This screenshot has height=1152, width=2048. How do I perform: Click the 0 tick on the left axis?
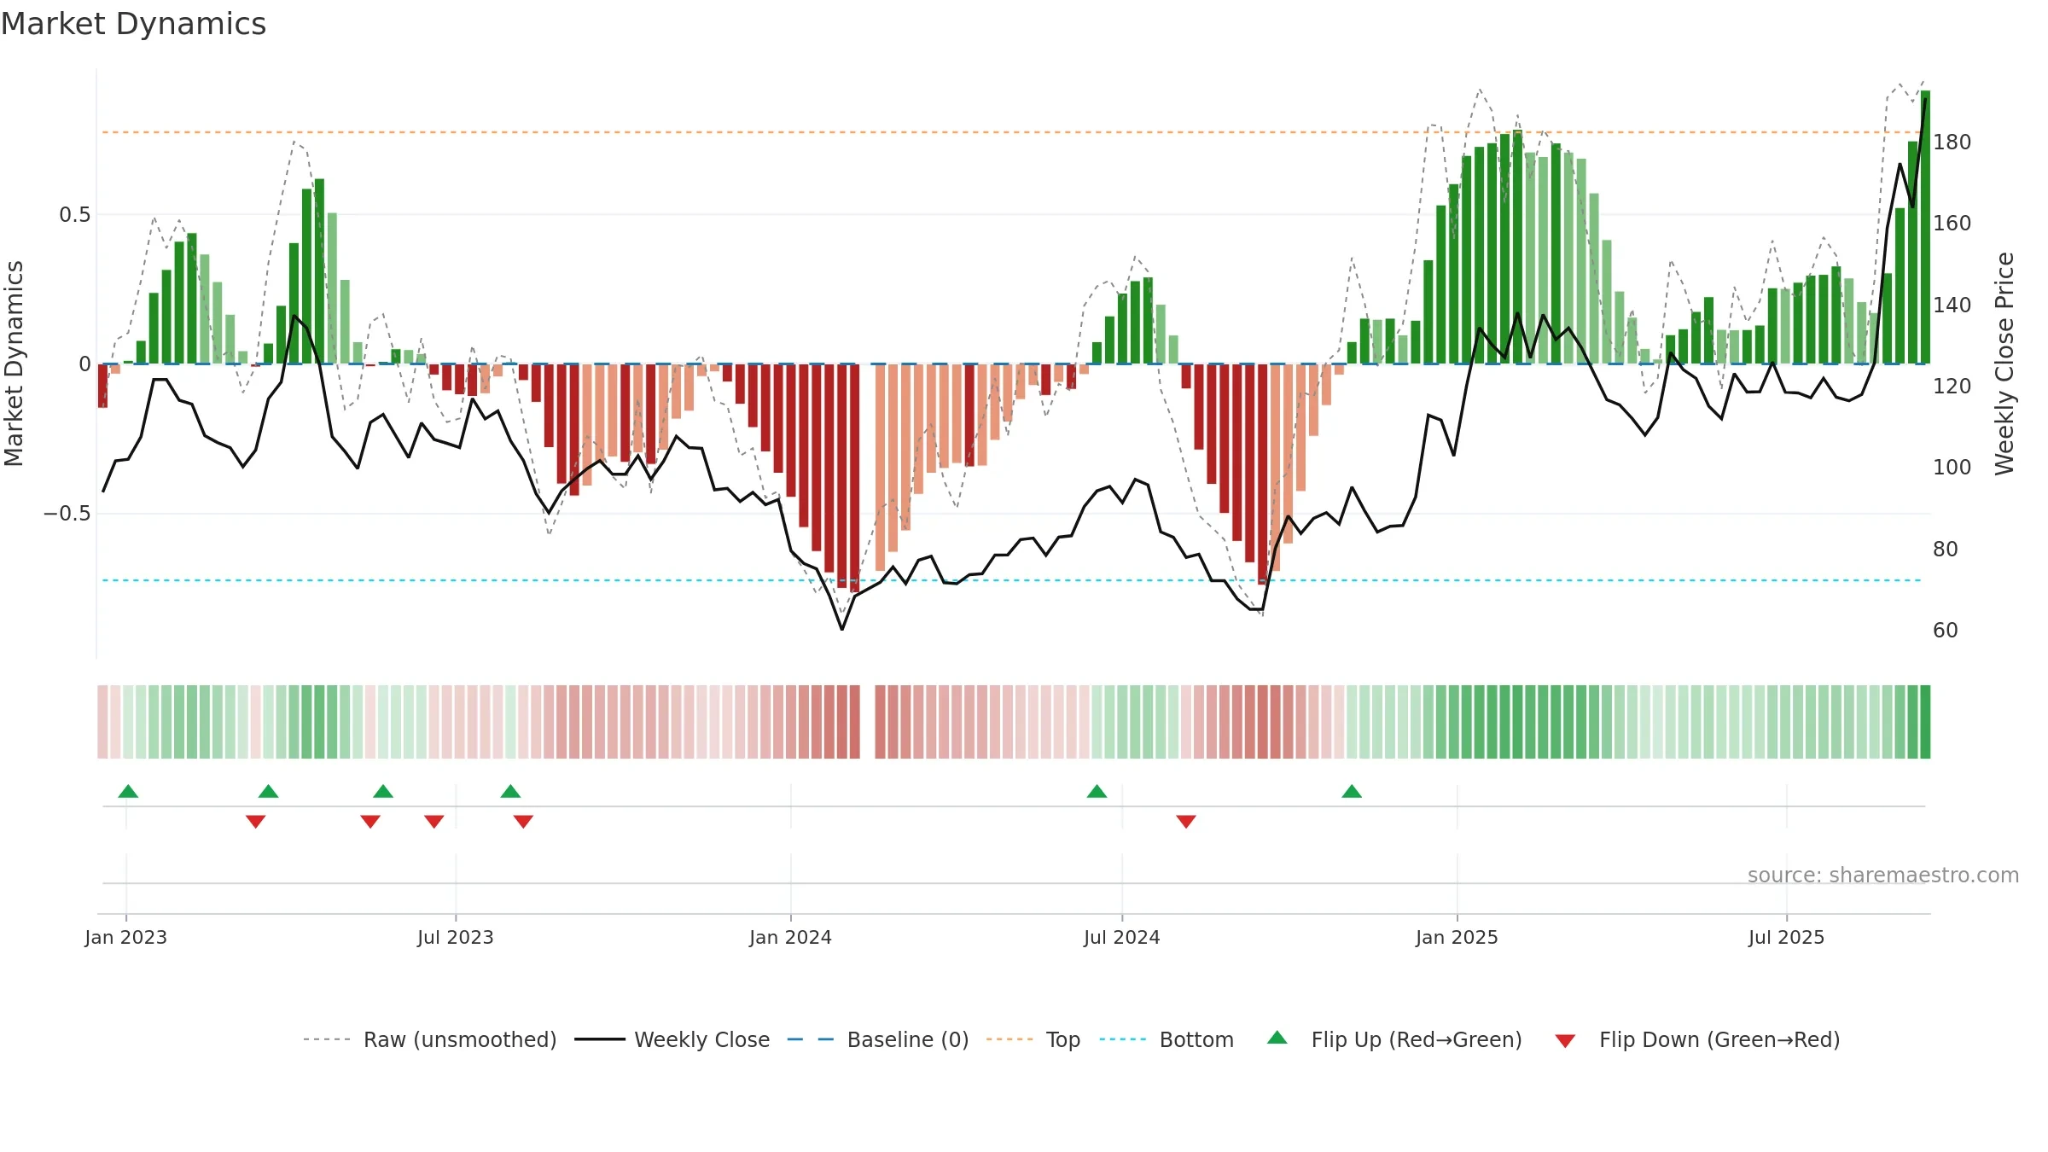click(x=84, y=364)
